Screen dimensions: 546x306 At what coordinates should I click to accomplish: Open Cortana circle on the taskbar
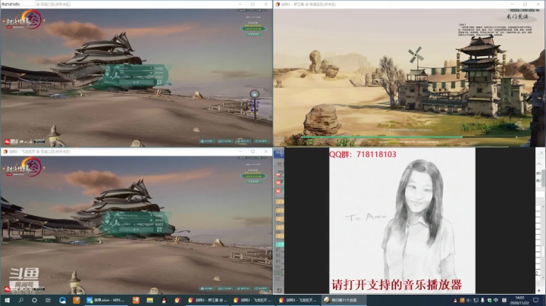coord(34,300)
